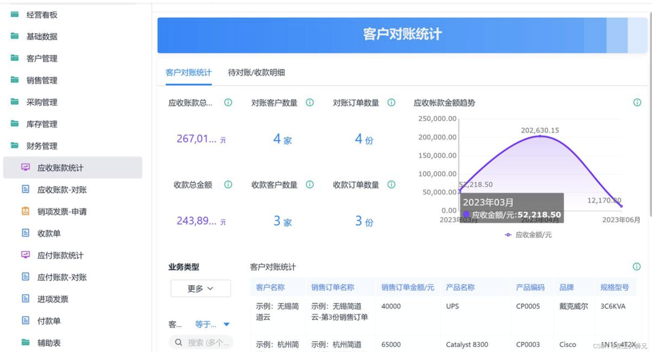This screenshot has width=652, height=352.
Task: Click info icon next to 收款订单数量
Action: 391,185
